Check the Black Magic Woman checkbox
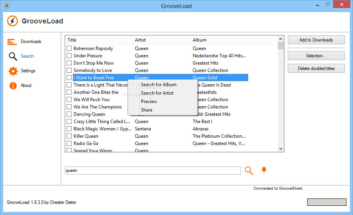 pos(69,128)
